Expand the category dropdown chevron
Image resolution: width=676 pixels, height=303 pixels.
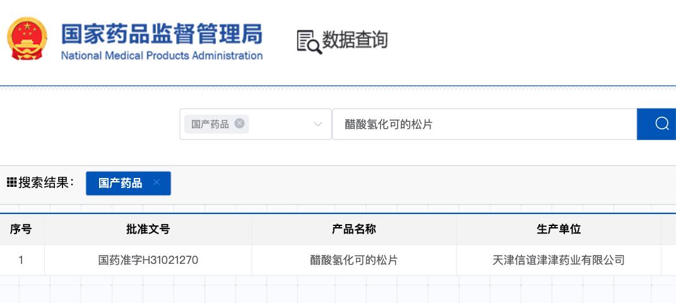pyautogui.click(x=318, y=124)
